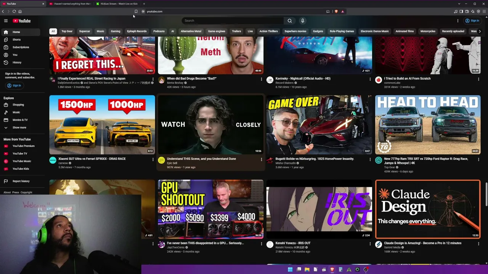Open Brave Rewards triangle icon in address bar
This screenshot has width=488, height=274.
pos(342,11)
